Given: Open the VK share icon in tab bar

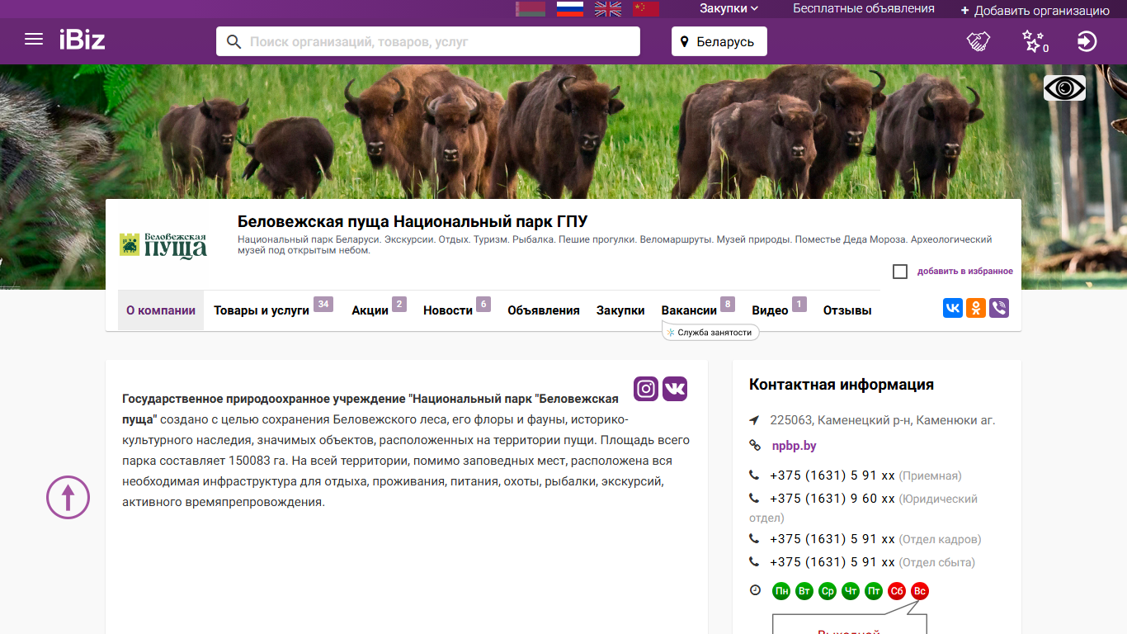Looking at the screenshot, I should [953, 308].
